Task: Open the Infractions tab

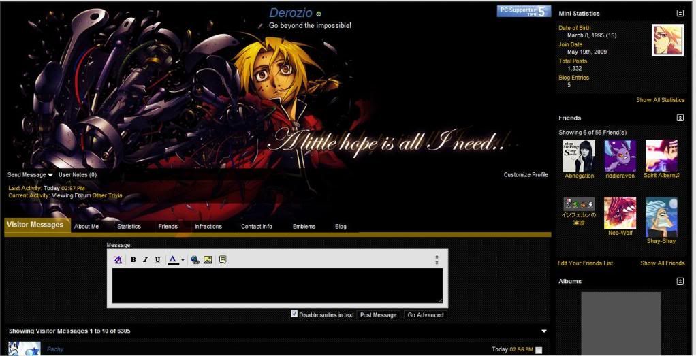Action: coord(208,227)
